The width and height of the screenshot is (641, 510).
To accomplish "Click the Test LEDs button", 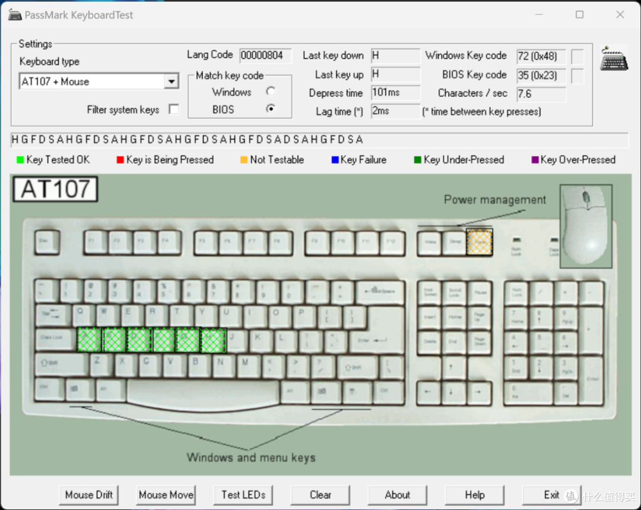I will click(x=243, y=495).
